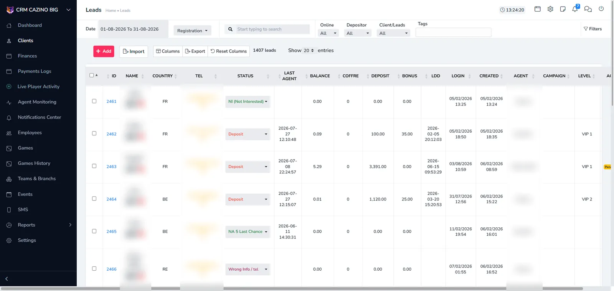Check the box for lead 2465

(x=94, y=231)
